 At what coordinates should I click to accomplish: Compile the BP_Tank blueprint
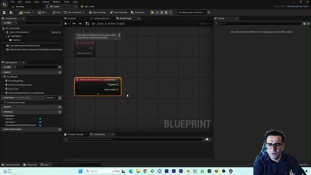tap(25, 13)
